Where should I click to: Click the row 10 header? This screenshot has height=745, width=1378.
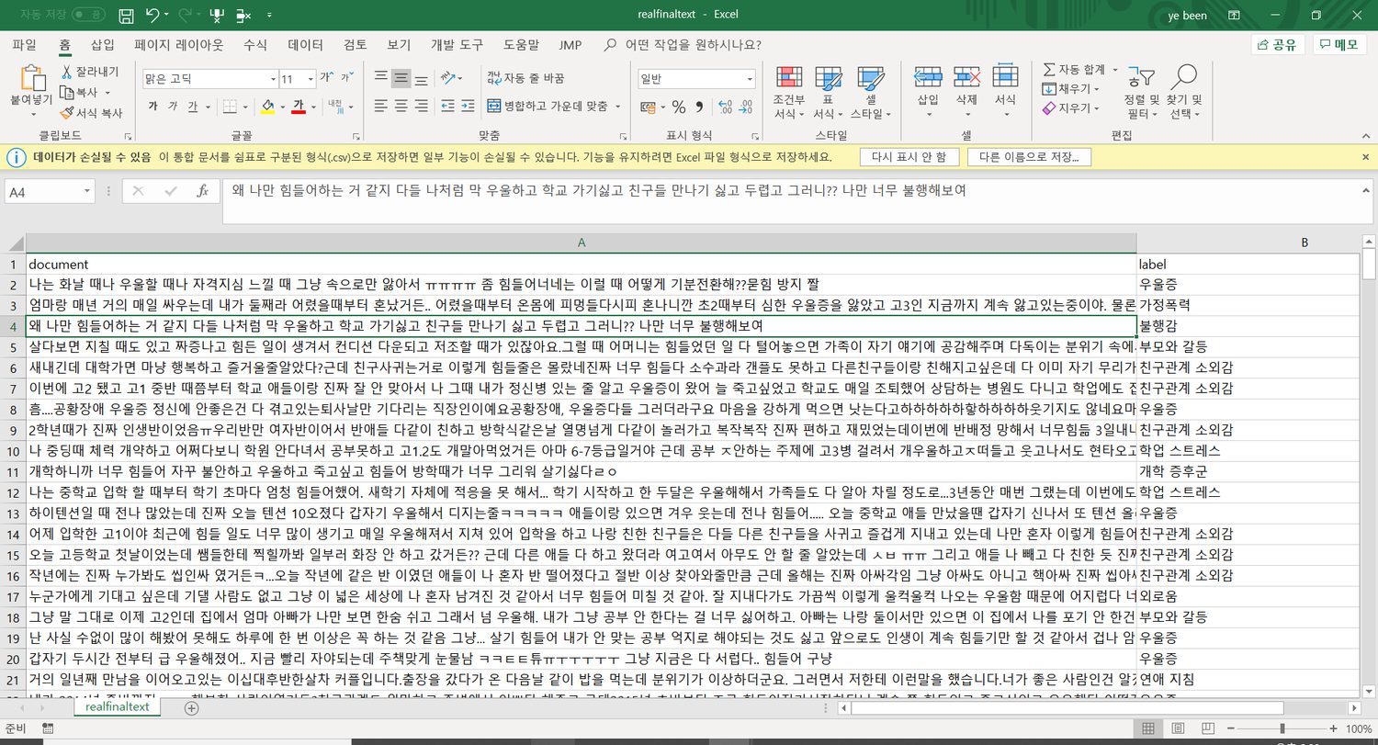(x=13, y=450)
